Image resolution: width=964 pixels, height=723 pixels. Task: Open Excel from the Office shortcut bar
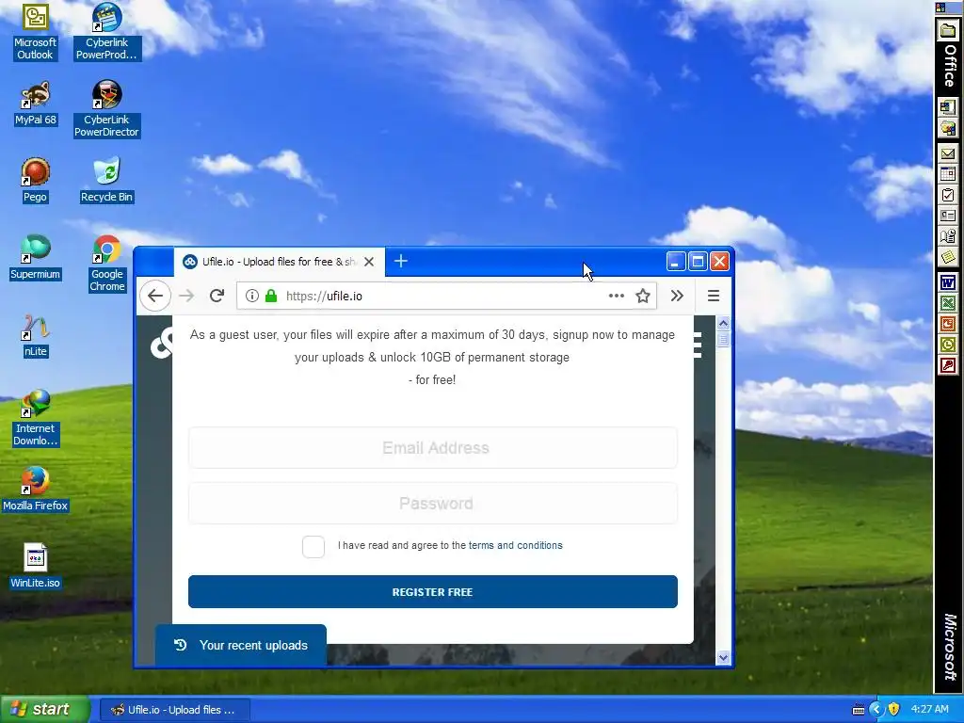click(x=947, y=304)
